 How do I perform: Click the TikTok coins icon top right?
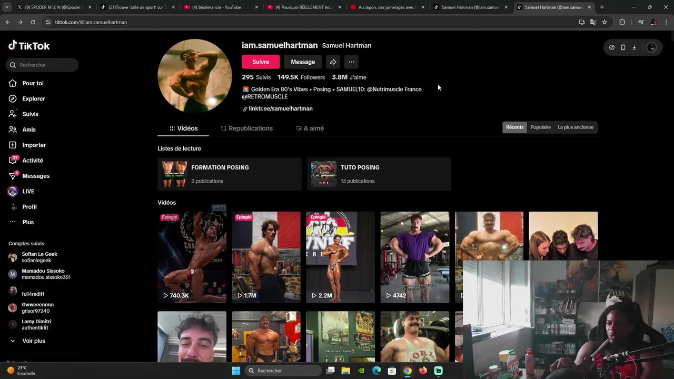point(612,47)
